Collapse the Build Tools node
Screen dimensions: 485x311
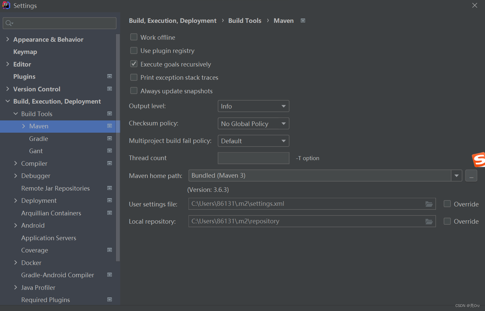click(16, 113)
